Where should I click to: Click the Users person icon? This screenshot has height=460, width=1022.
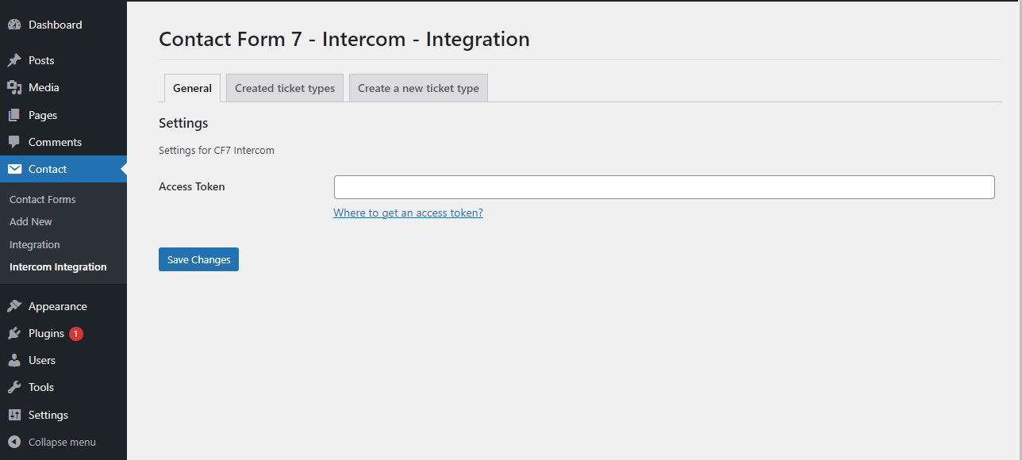pyautogui.click(x=14, y=360)
